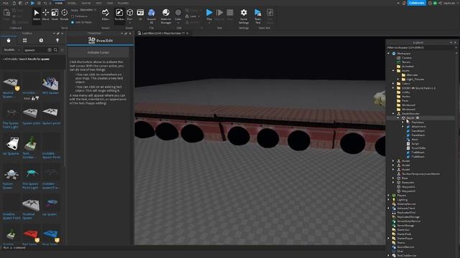This screenshot has width=460, height=258.
Task: Select SoundService in Explorer
Action: pyautogui.click(x=405, y=247)
